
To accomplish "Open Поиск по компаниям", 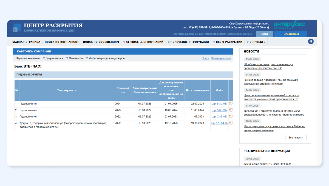I will [x=62, y=42].
